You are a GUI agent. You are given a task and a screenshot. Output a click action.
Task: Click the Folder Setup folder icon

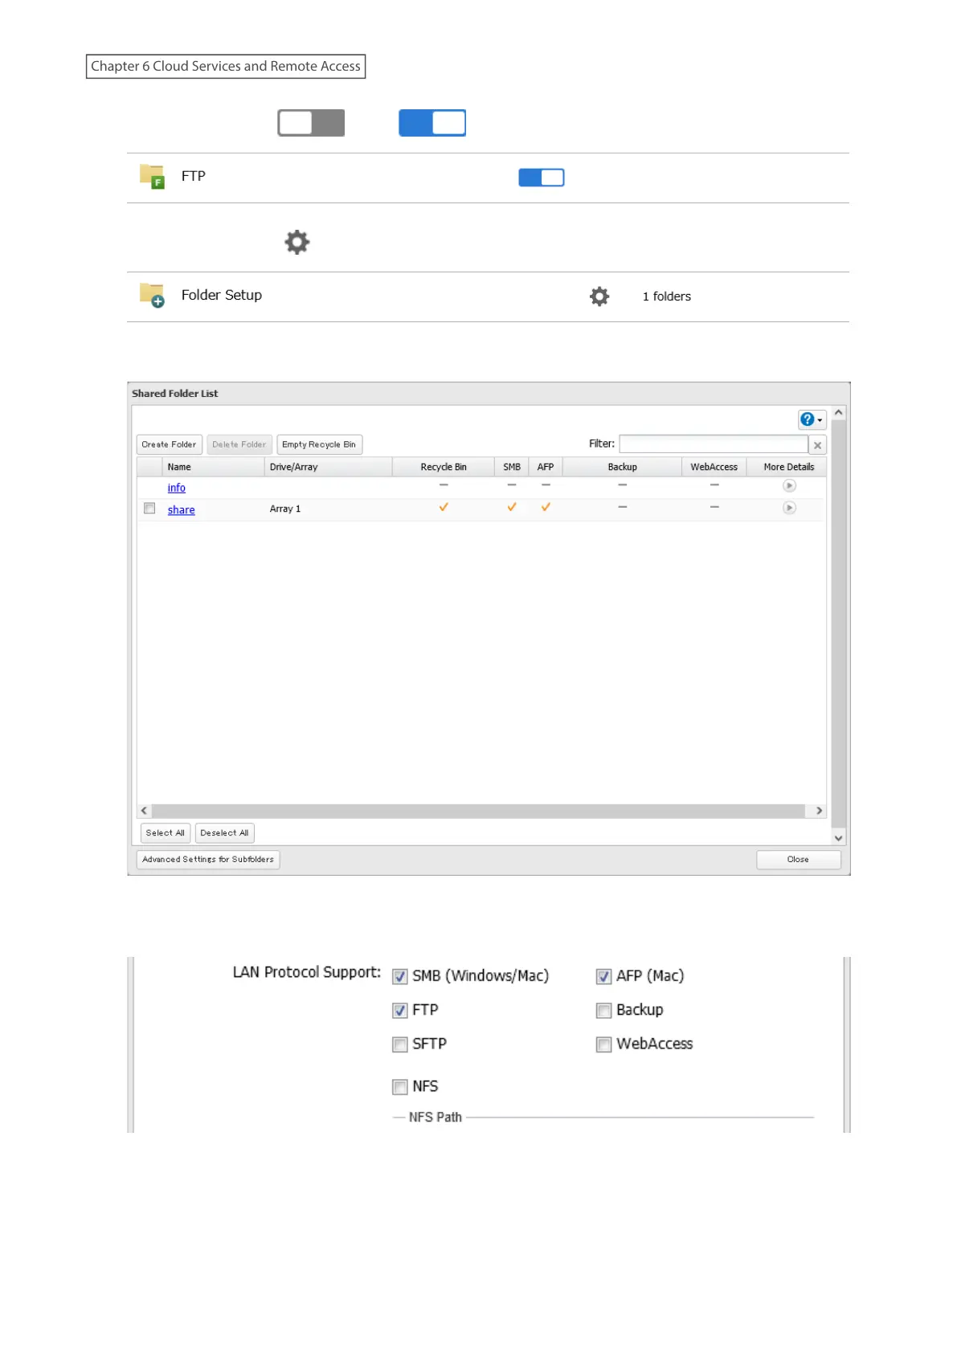(x=152, y=295)
